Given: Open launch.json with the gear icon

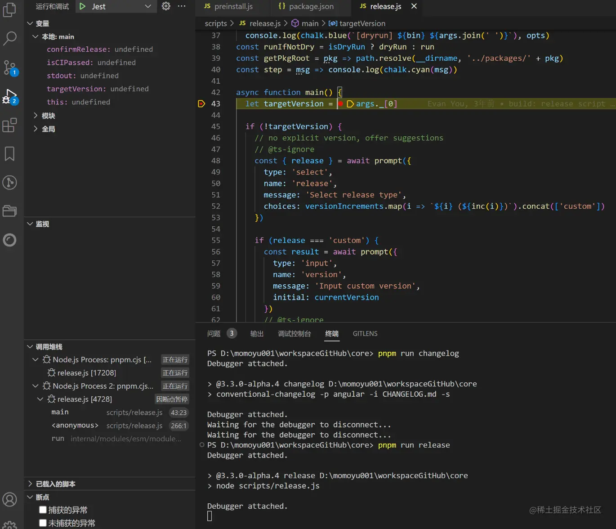Looking at the screenshot, I should coord(166,6).
